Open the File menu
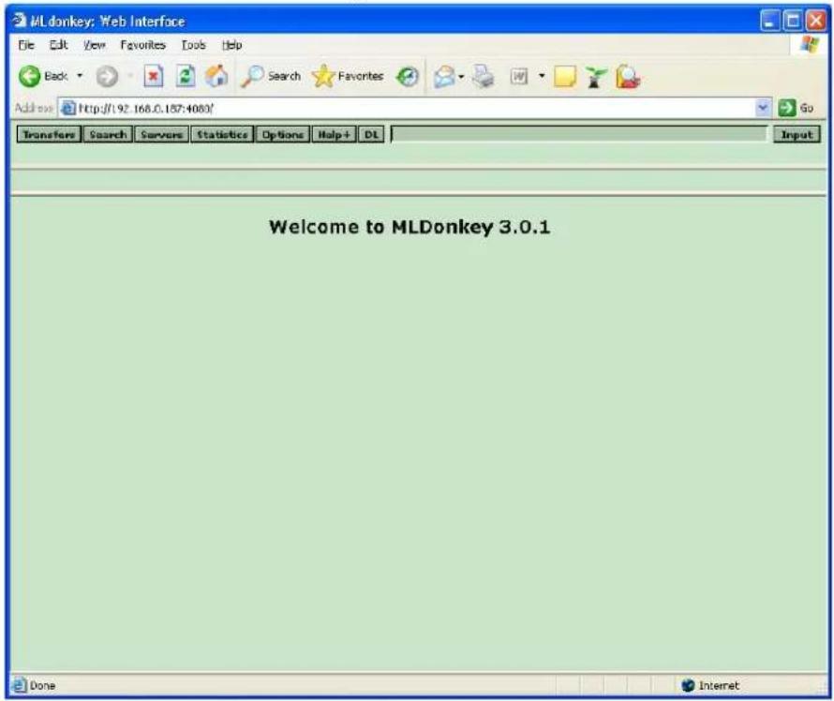This screenshot has height=701, width=834. (x=26, y=45)
